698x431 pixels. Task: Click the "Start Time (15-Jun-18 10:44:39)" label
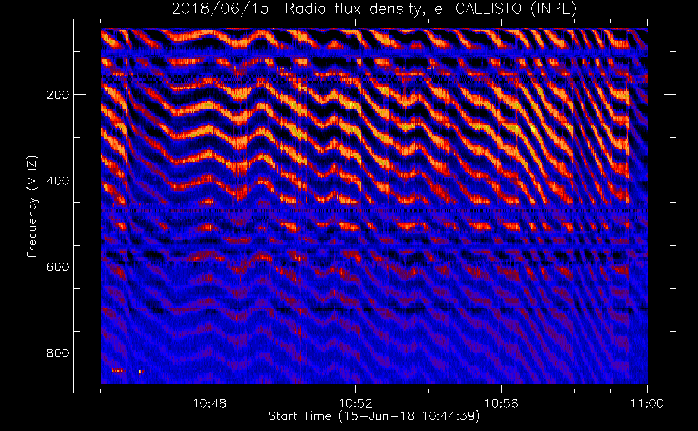(374, 416)
